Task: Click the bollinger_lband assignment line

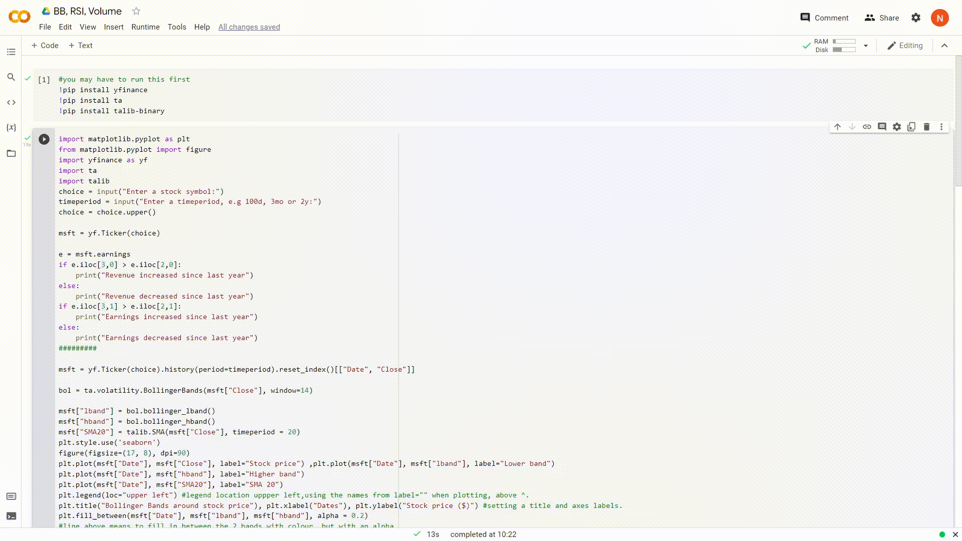Action: click(137, 411)
